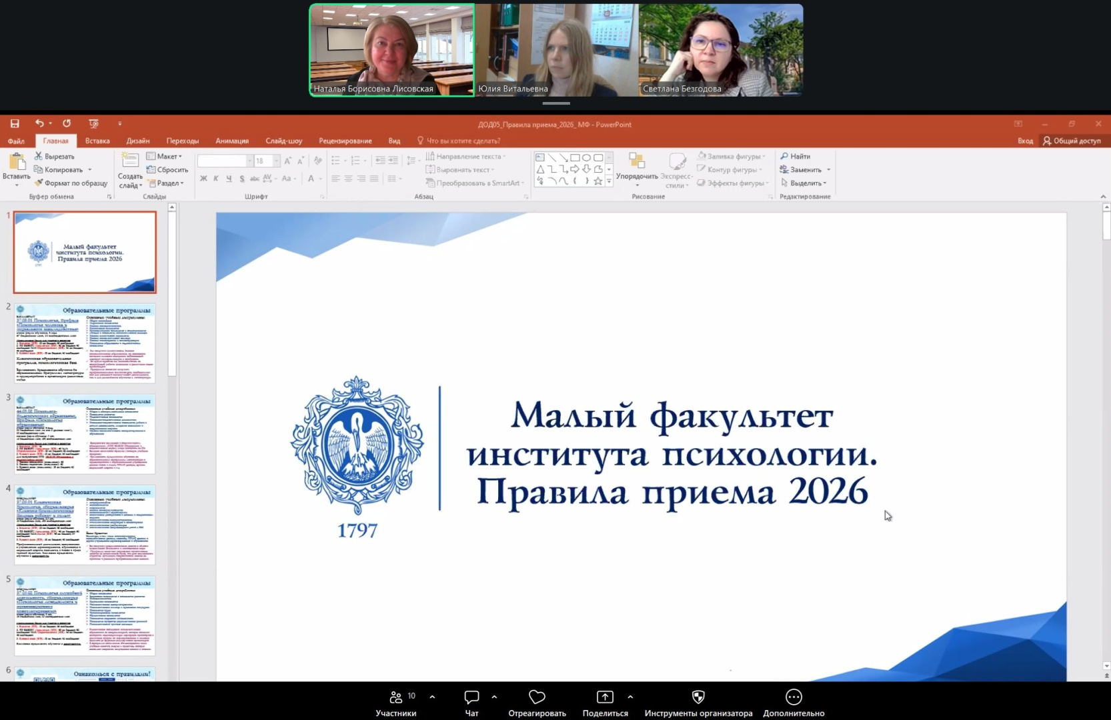Align text left in the paragraph group

click(335, 179)
